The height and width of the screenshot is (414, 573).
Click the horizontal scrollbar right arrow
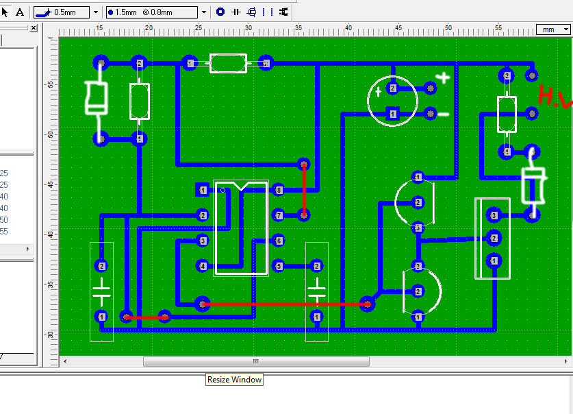tap(565, 361)
